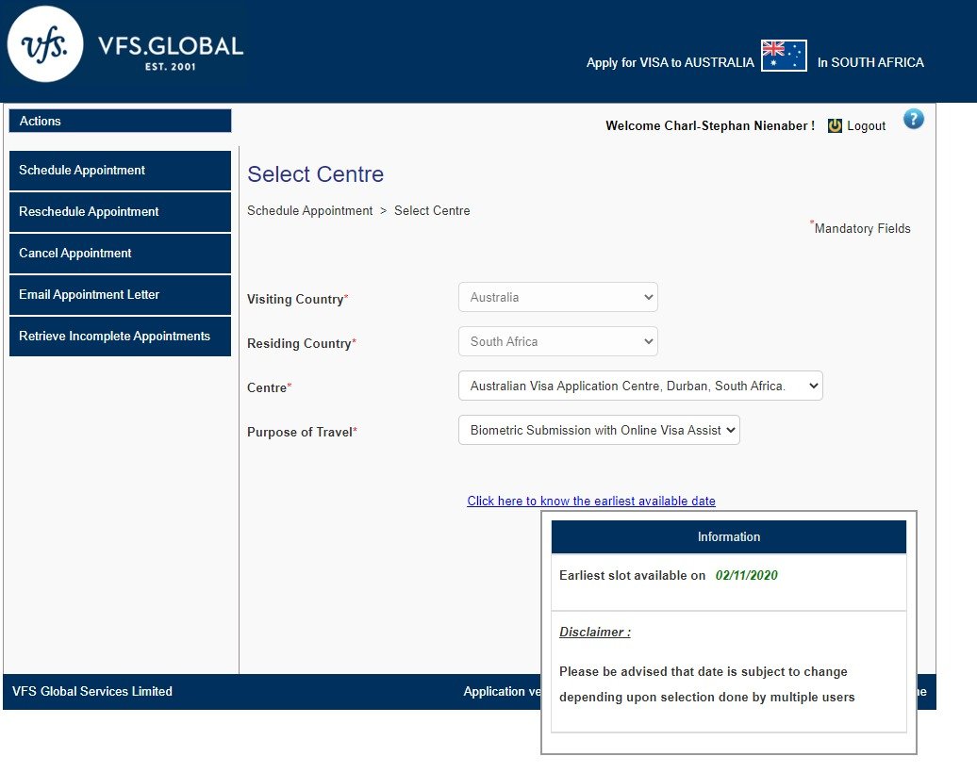Viewport: 977px width, 773px height.
Task: Click the Residing Country field label
Action: click(x=302, y=343)
